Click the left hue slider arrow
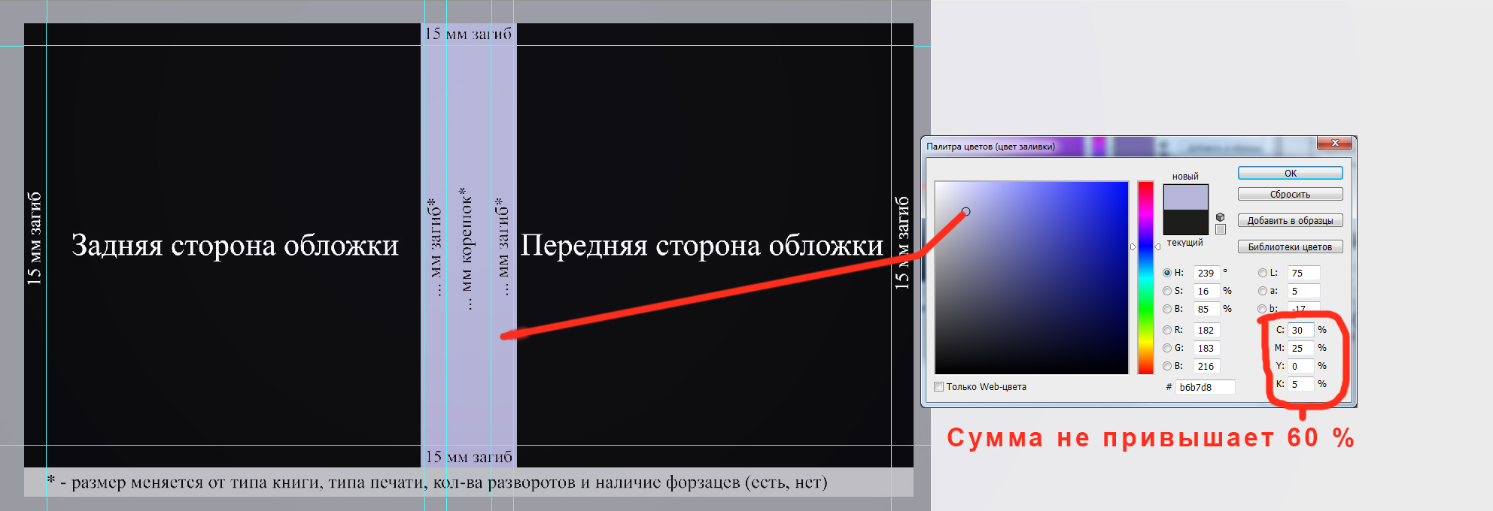The height and width of the screenshot is (511, 1493). 1133,246
